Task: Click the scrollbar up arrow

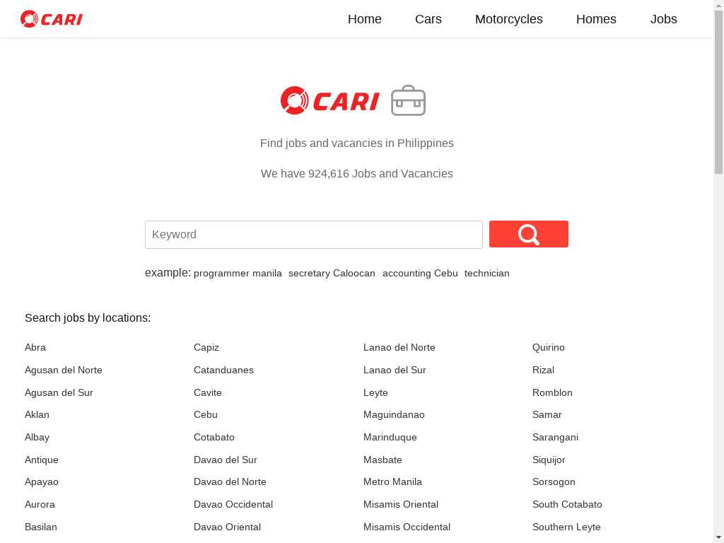Action: click(718, 6)
